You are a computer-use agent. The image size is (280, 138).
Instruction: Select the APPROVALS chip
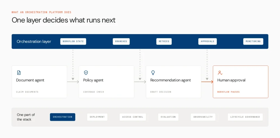coord(208,41)
